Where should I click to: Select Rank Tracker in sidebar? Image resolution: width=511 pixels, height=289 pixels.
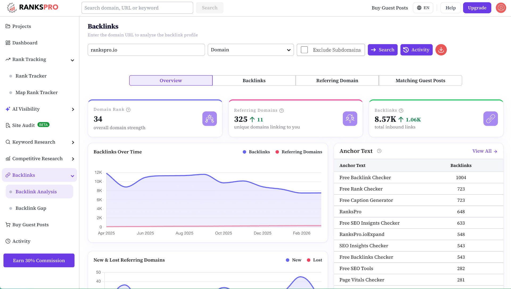[x=31, y=76]
